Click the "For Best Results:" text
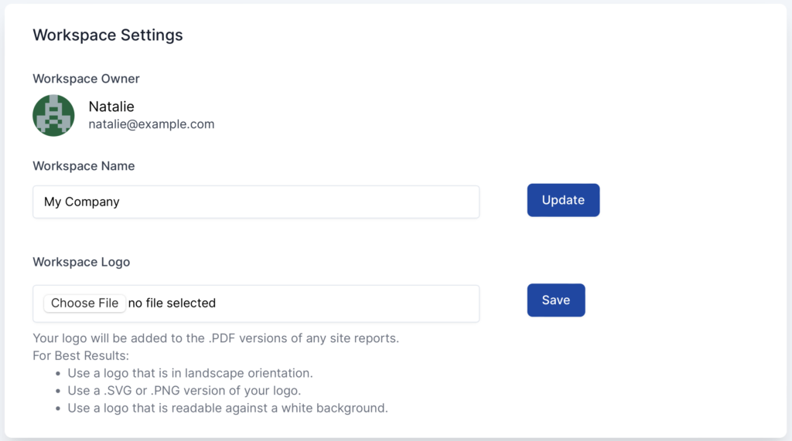 pyautogui.click(x=80, y=356)
